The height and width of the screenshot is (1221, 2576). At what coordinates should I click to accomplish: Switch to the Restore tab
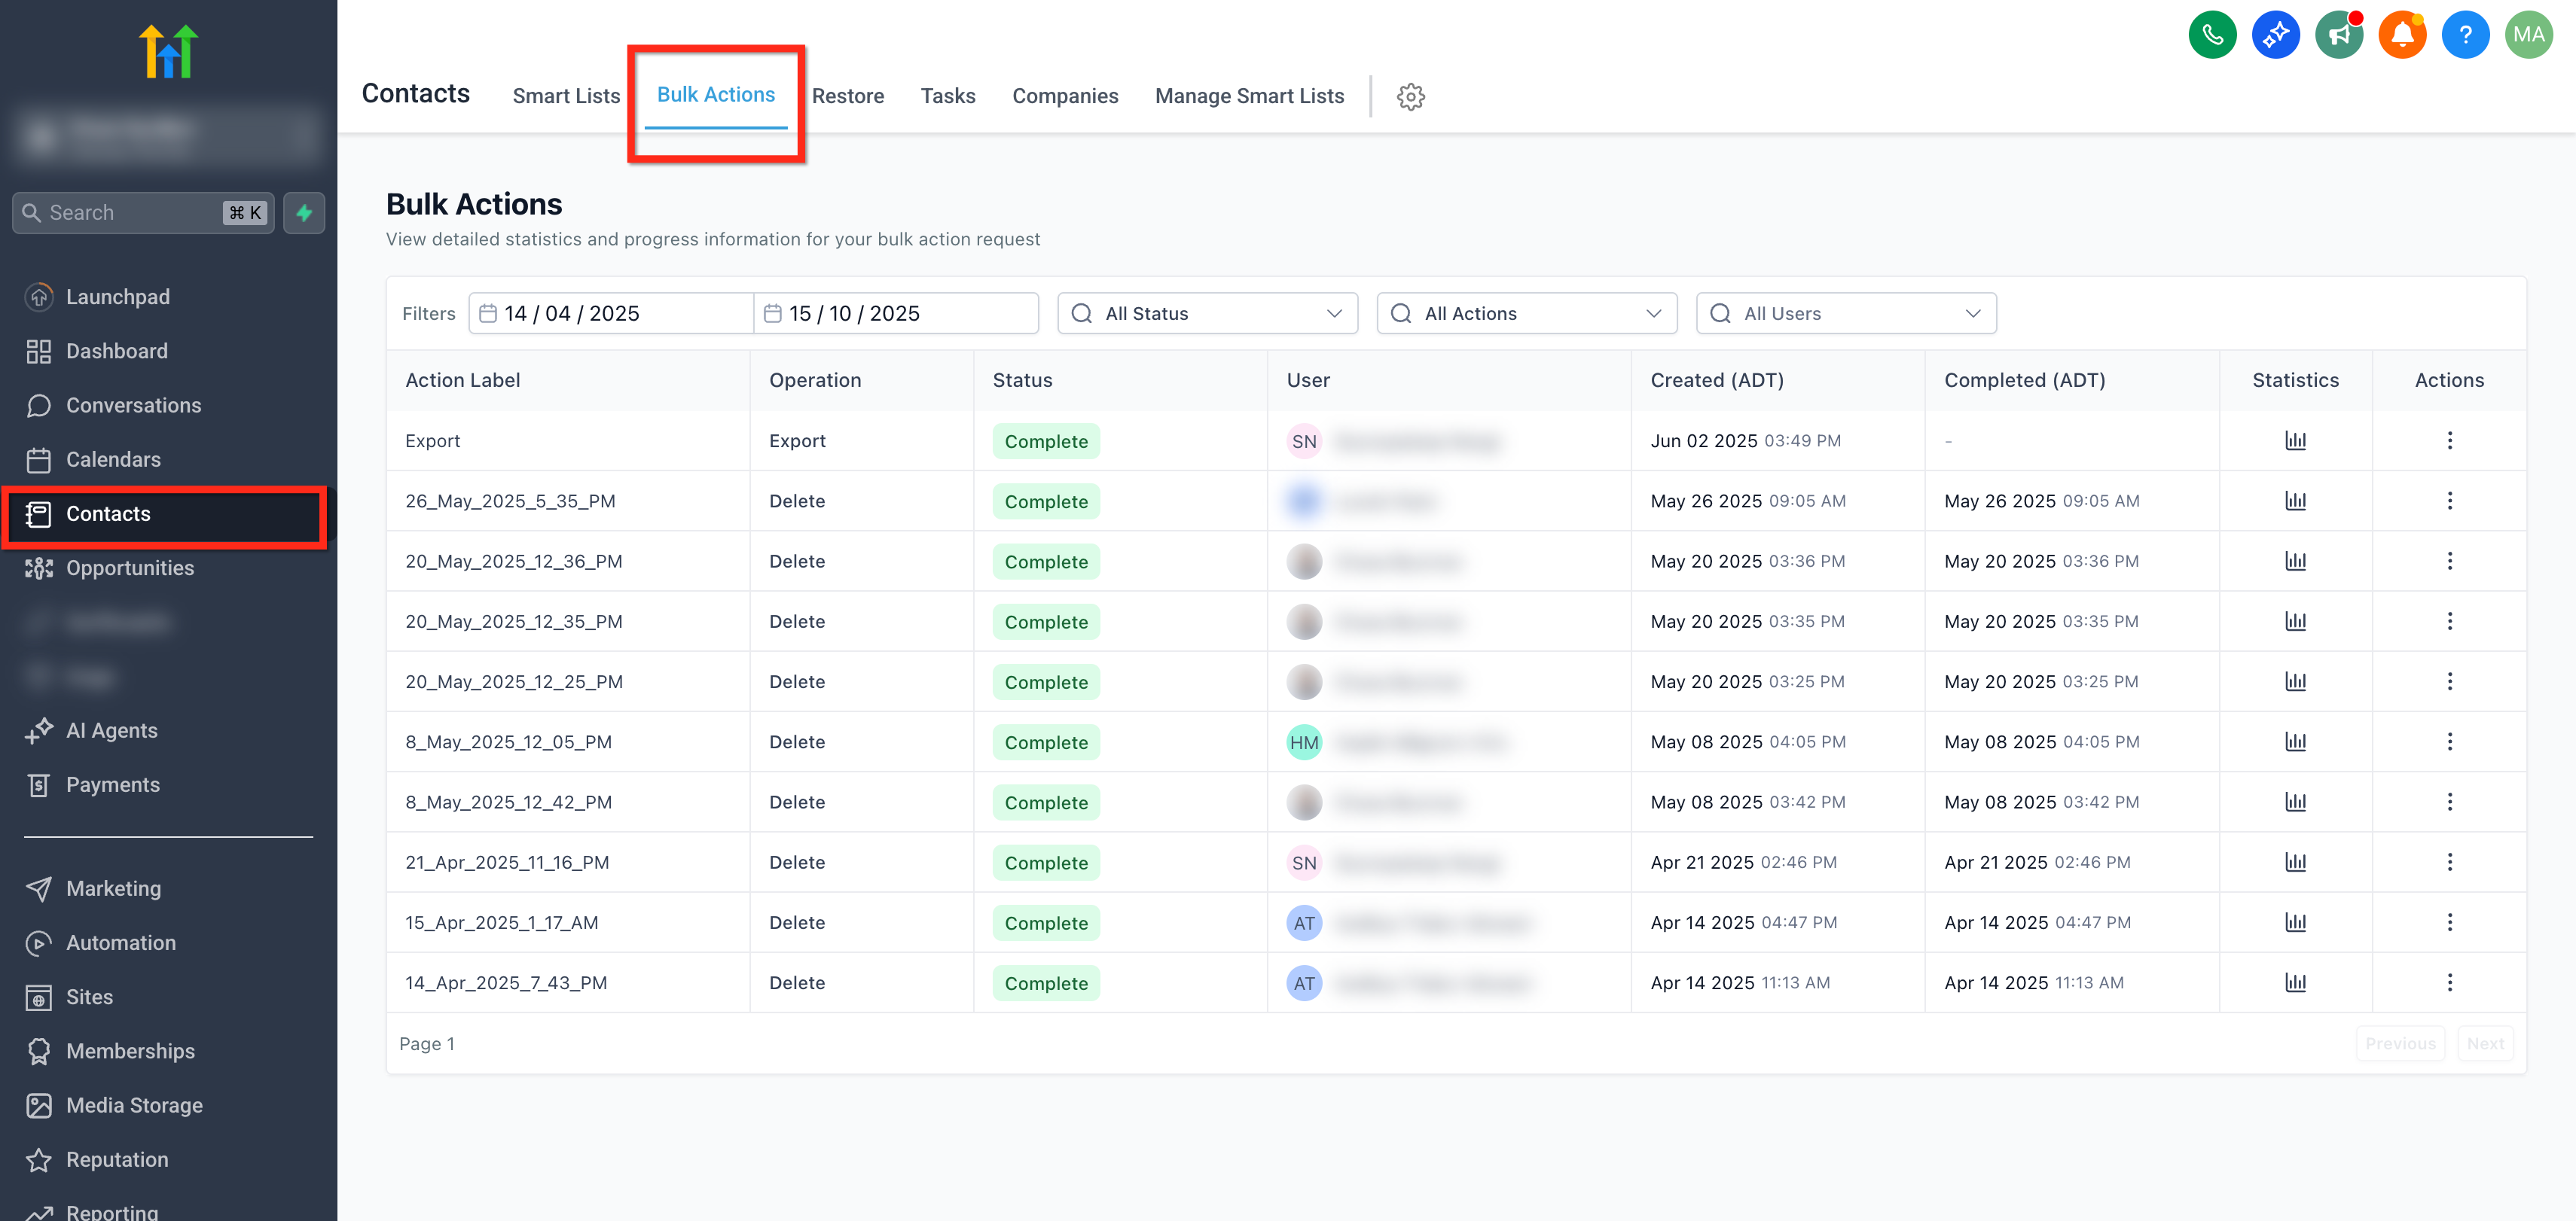[847, 97]
